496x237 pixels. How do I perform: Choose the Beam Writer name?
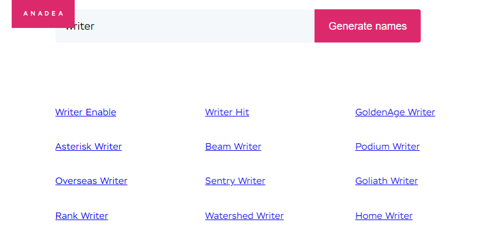[x=233, y=146]
